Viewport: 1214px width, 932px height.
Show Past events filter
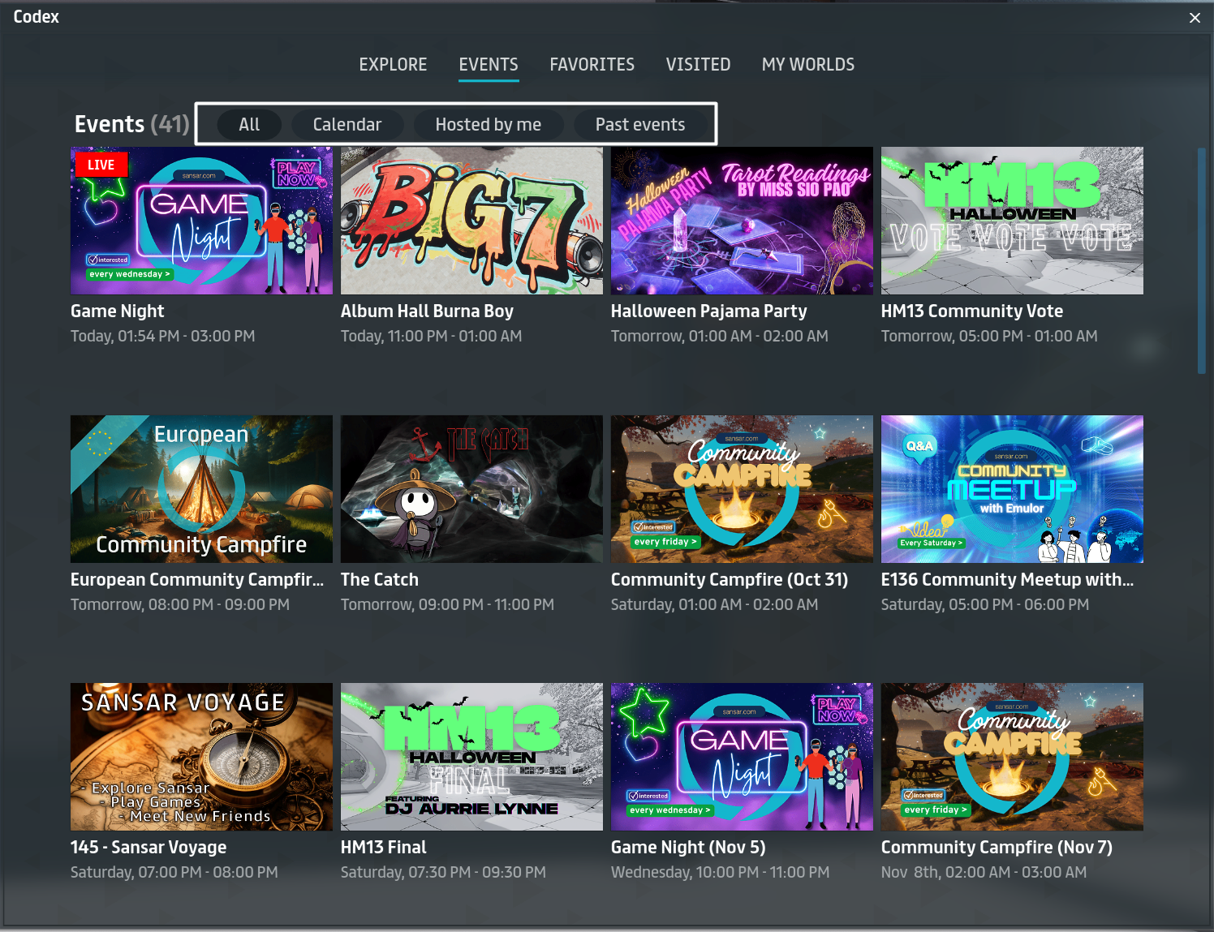click(639, 125)
